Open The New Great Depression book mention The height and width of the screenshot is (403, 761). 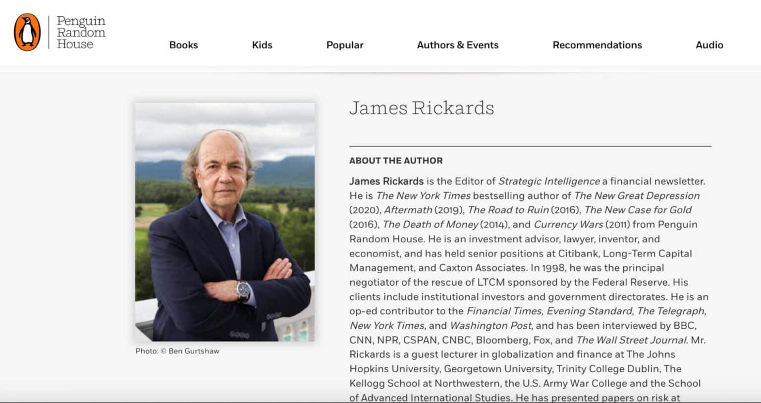point(637,196)
